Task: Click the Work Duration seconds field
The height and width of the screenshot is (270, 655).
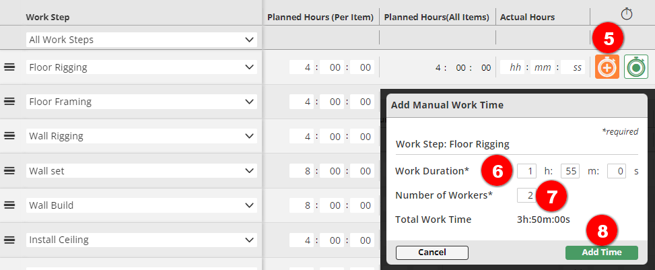Action: point(617,171)
